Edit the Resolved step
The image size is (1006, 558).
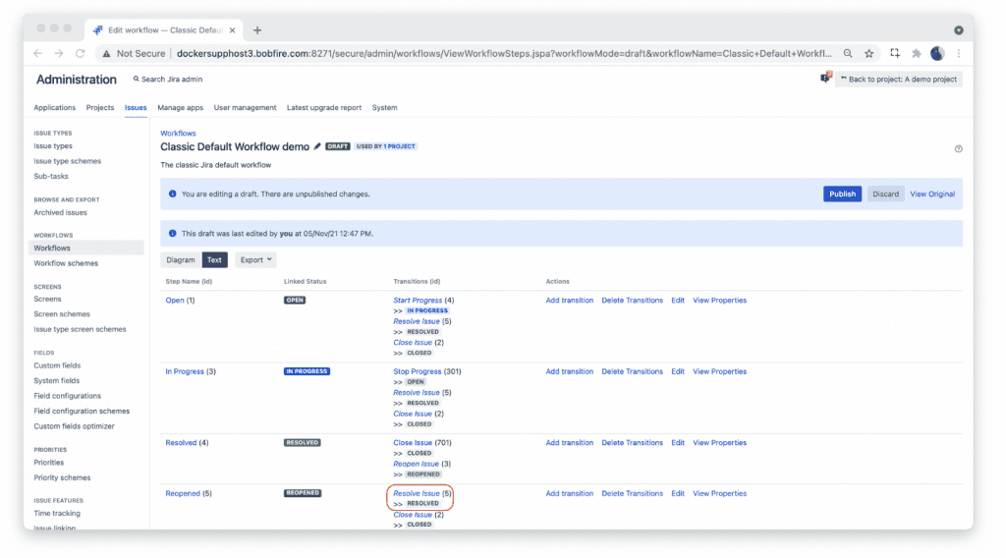click(678, 442)
